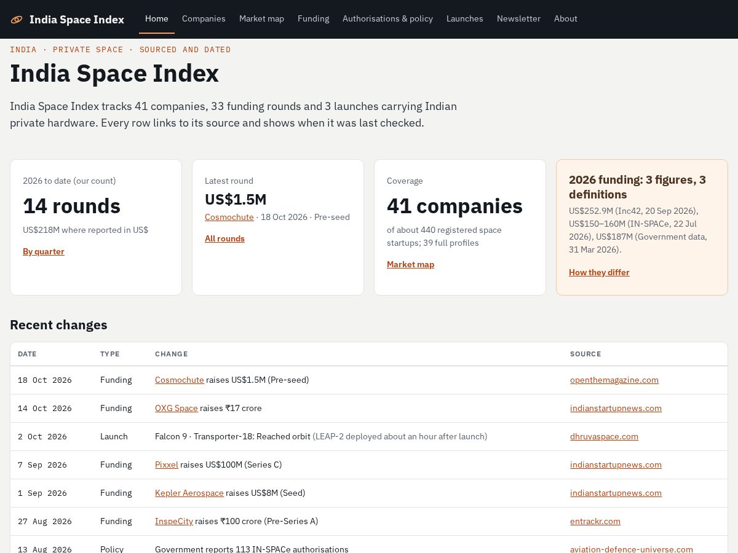Open the By quarter link

pos(44,251)
